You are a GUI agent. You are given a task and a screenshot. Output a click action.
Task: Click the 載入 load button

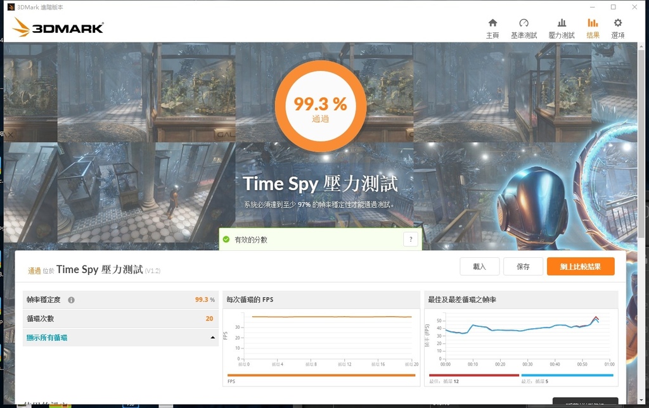click(479, 267)
